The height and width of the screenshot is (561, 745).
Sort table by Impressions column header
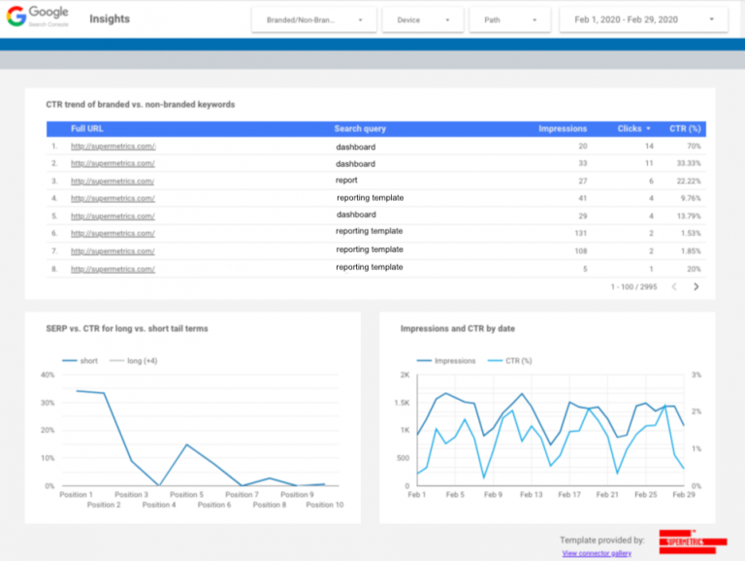click(563, 128)
